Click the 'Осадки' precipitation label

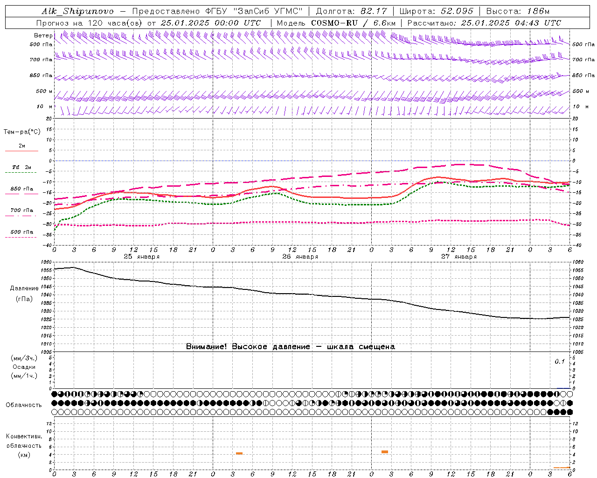(x=24, y=367)
